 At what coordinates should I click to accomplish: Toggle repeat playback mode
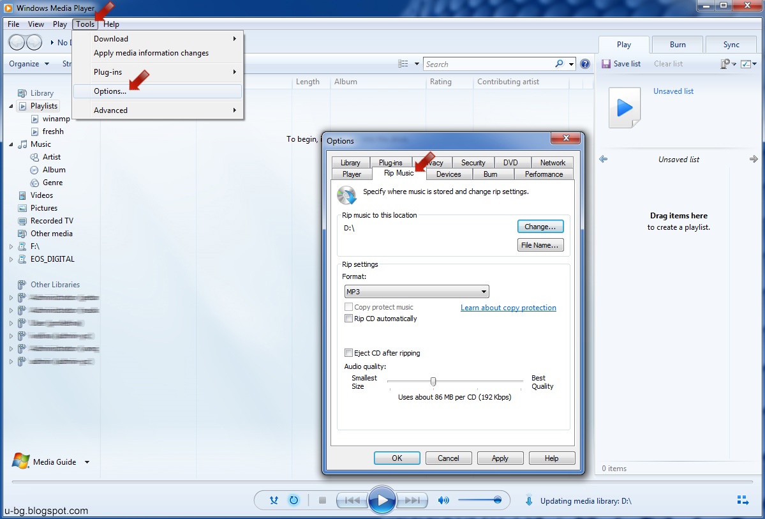293,500
